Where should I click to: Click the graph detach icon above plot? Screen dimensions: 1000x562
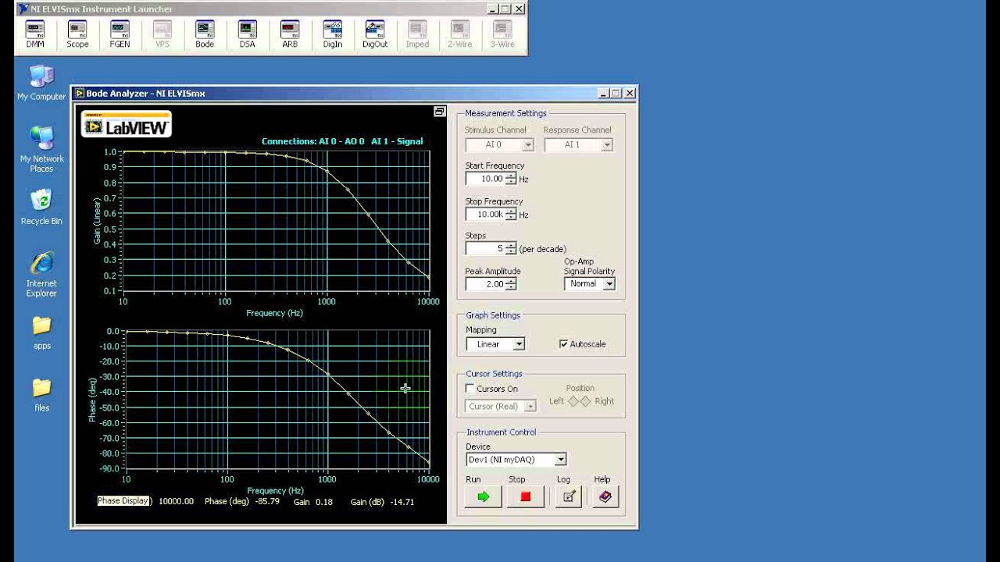click(439, 112)
